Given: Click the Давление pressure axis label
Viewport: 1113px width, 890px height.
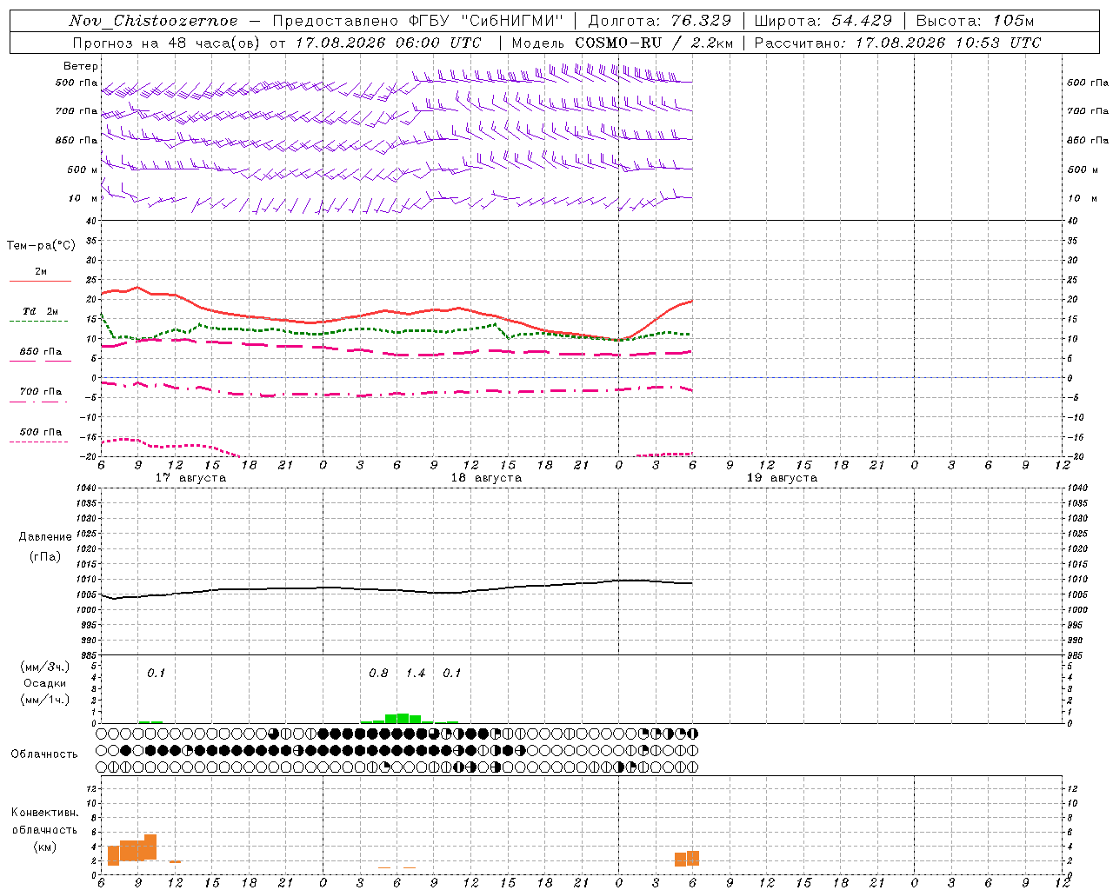Looking at the screenshot, I should (x=45, y=537).
